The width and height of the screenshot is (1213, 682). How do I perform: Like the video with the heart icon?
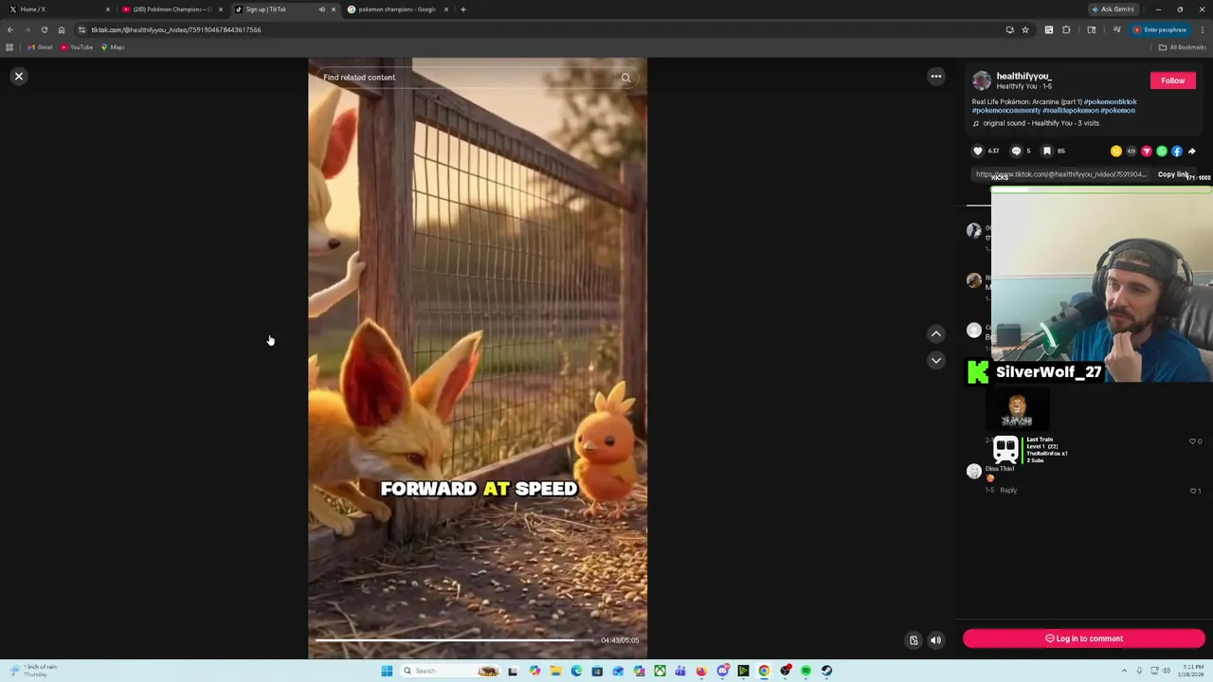pos(978,151)
